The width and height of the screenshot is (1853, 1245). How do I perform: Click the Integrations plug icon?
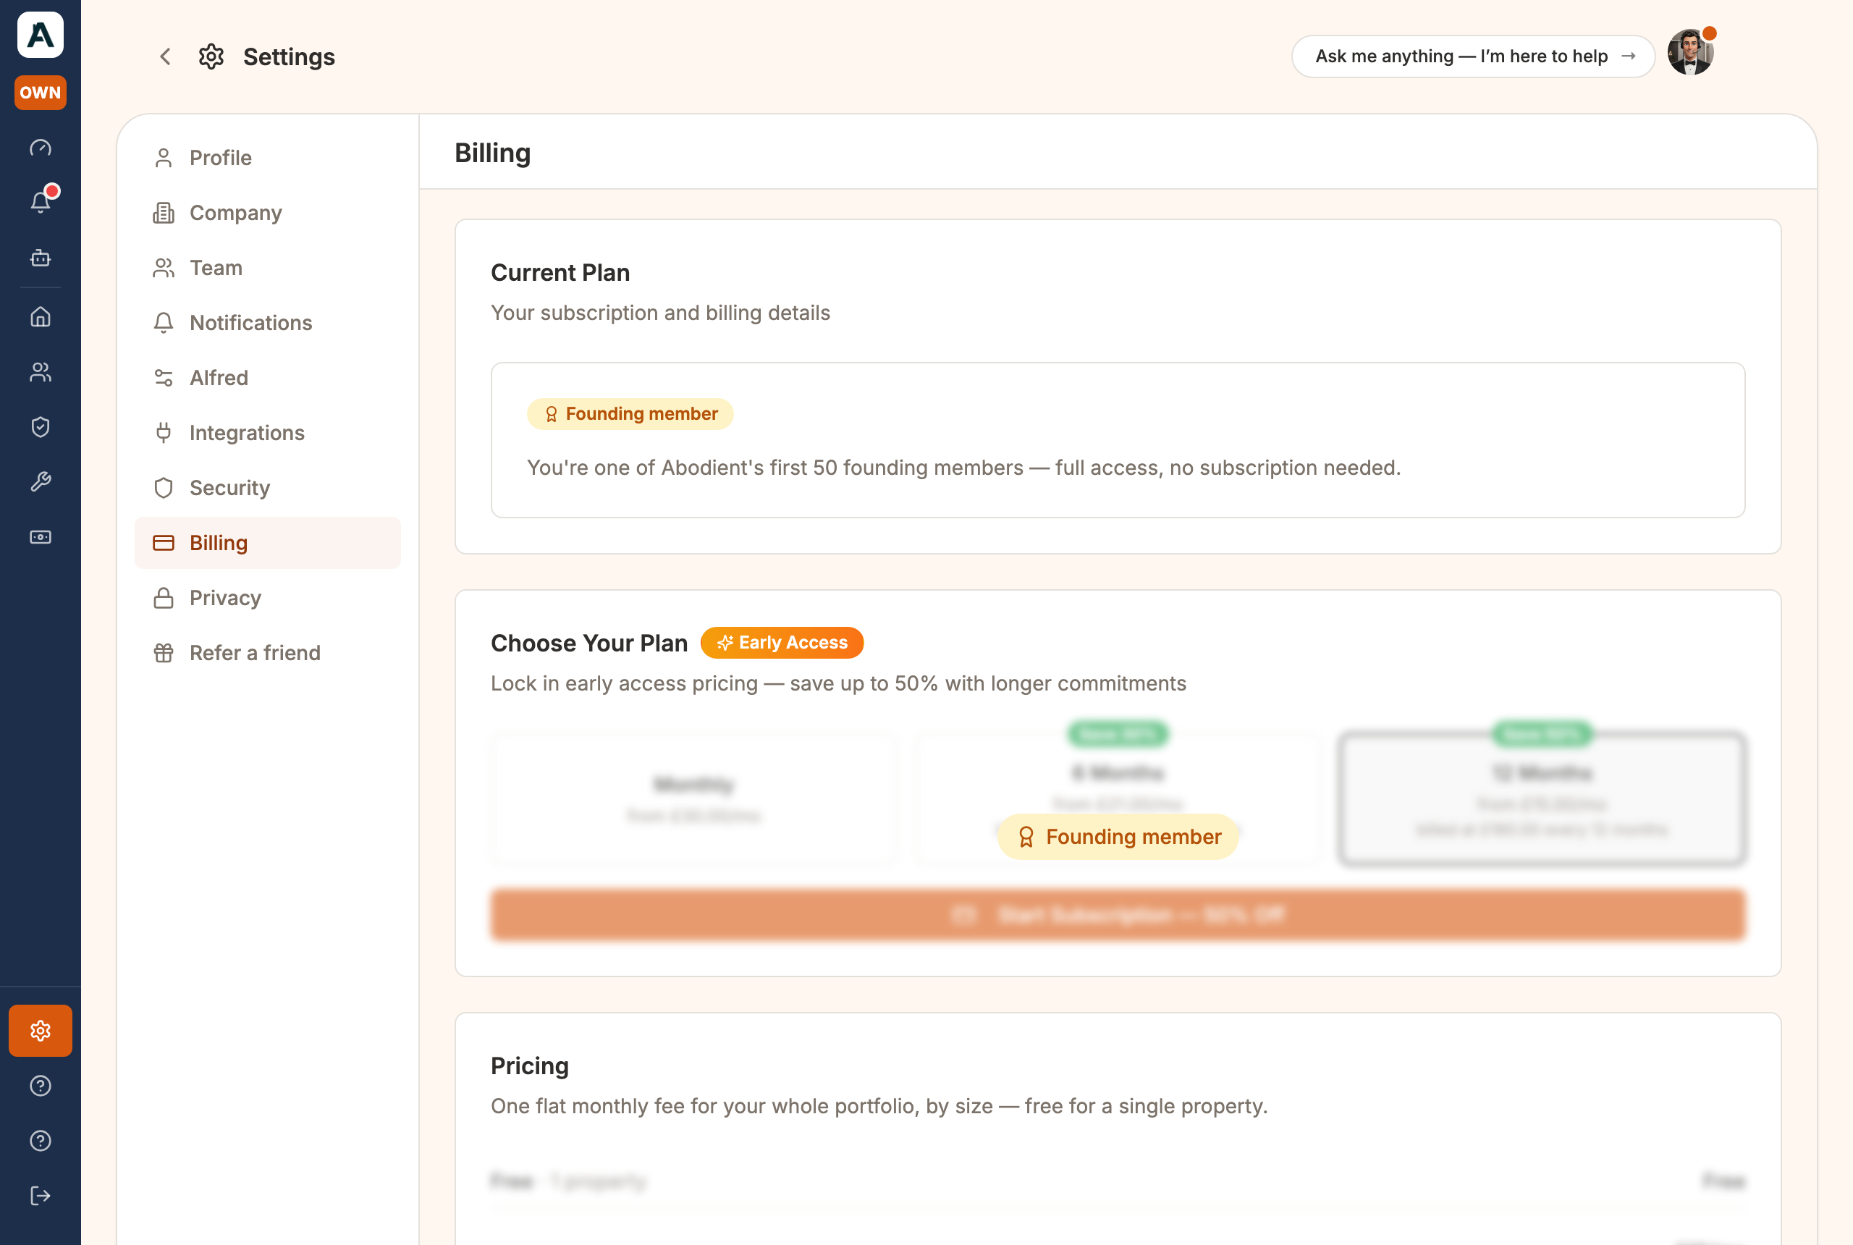coord(164,433)
